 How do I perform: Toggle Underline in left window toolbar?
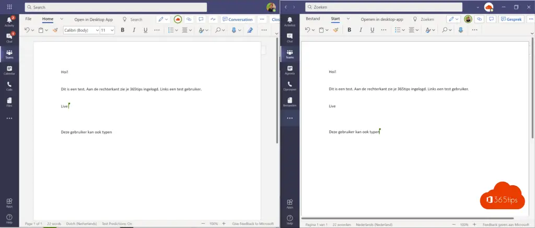146,30
